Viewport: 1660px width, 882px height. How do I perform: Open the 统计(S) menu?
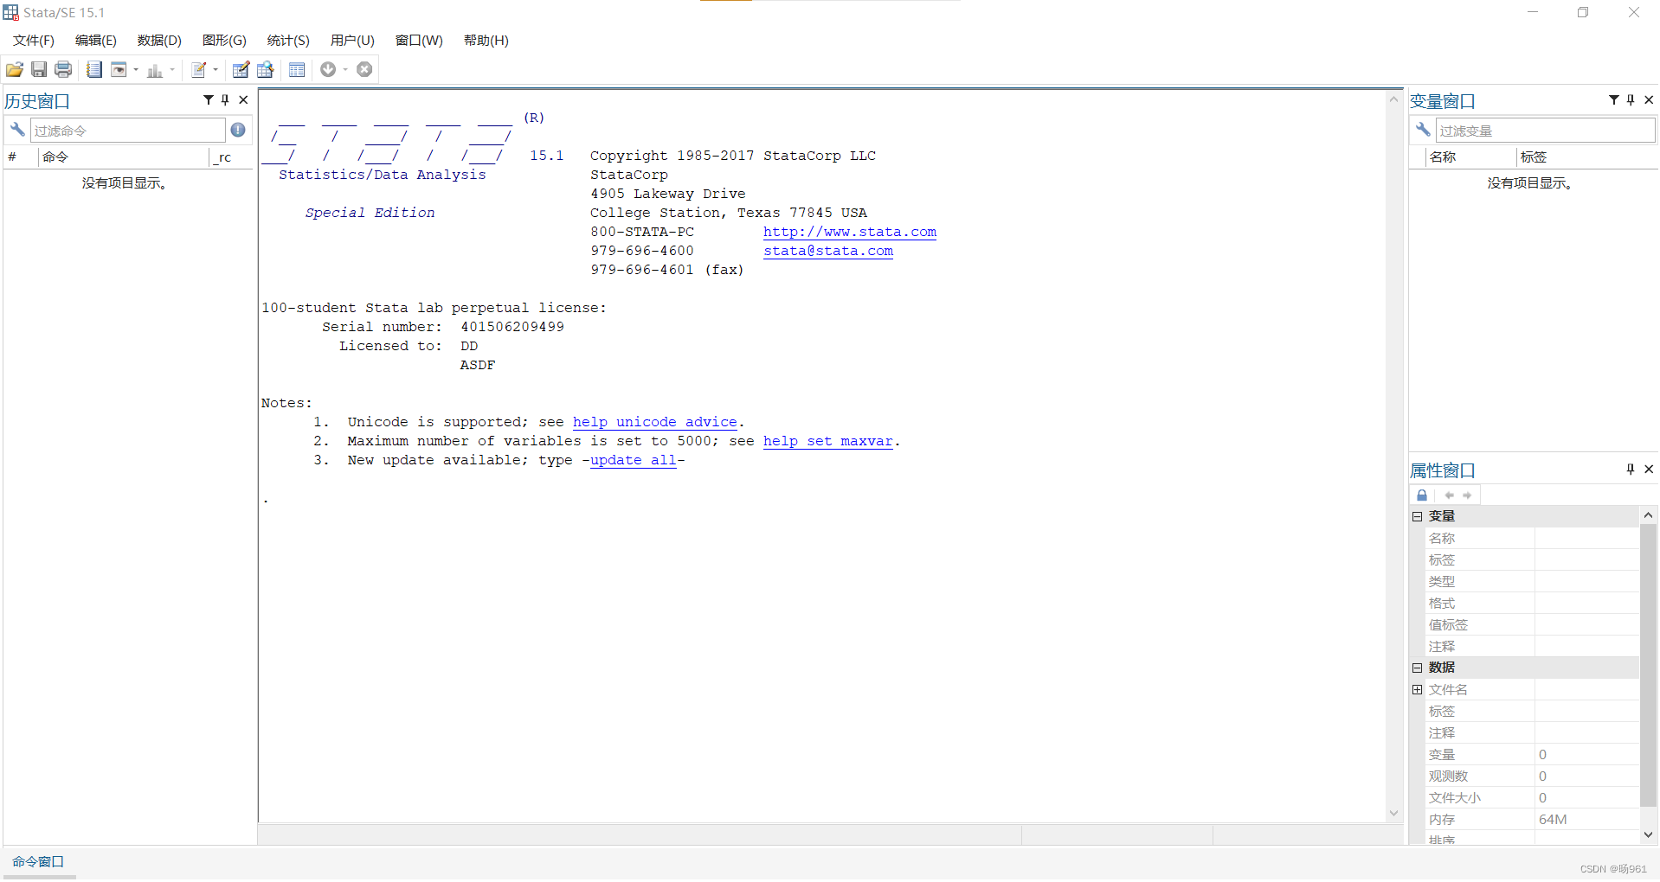[x=288, y=41]
